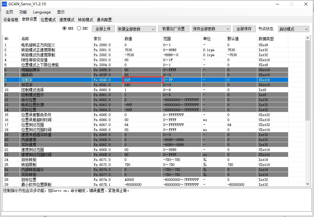Click the 控制字 value field showing 01F
Screen dimensions: 314x217
(x=143, y=80)
